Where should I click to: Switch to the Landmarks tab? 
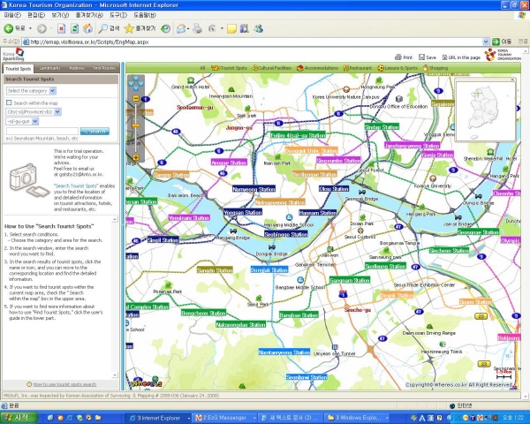point(49,68)
